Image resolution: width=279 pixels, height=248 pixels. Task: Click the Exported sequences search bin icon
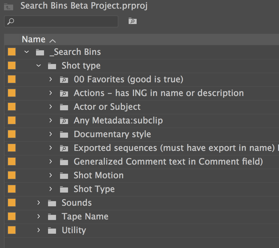(x=64, y=148)
